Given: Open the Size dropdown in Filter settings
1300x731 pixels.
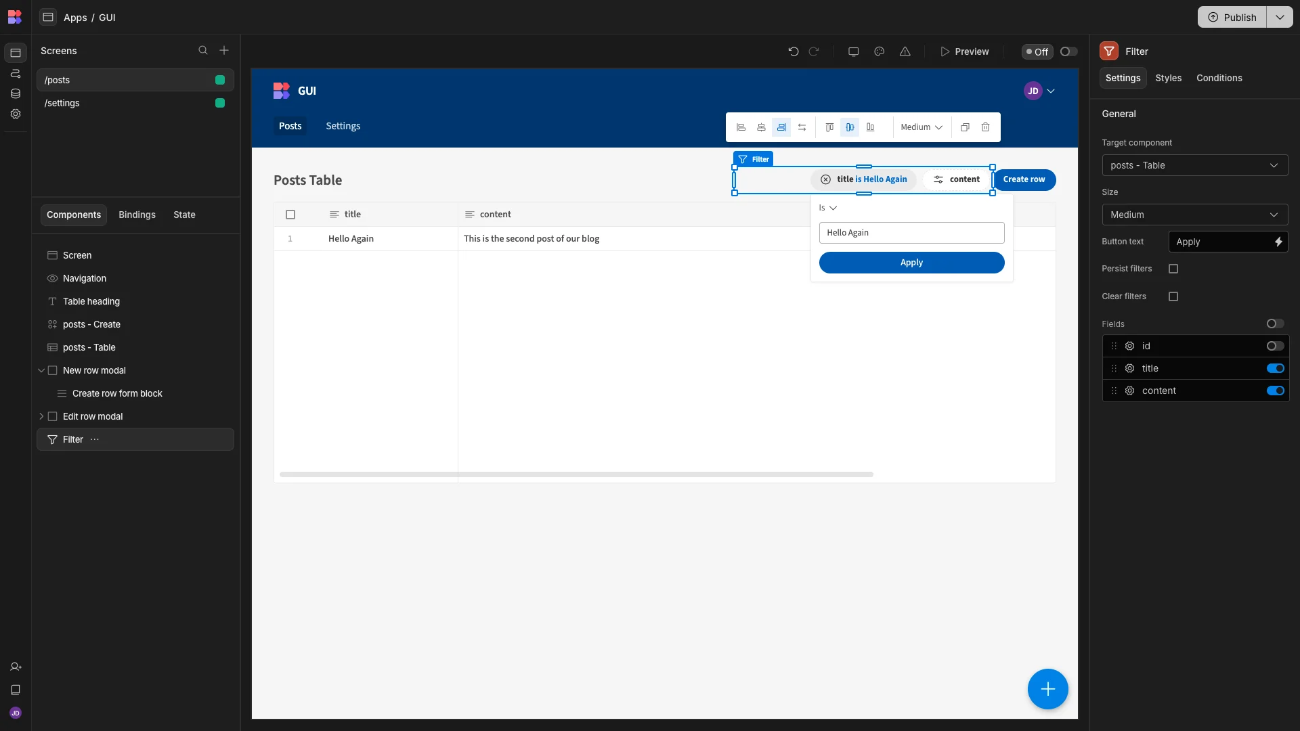Looking at the screenshot, I should tap(1194, 215).
